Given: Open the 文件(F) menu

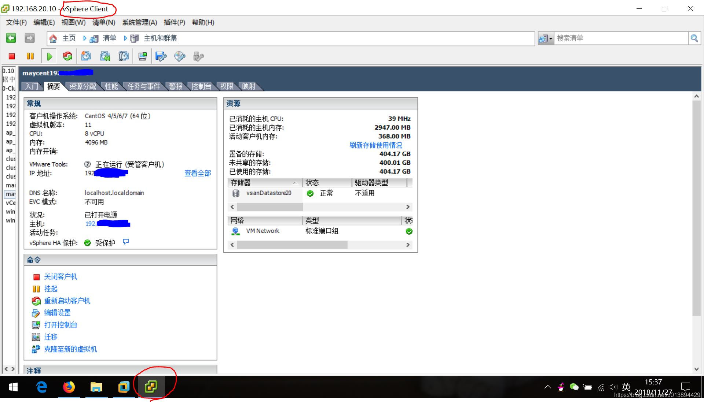Looking at the screenshot, I should (16, 22).
